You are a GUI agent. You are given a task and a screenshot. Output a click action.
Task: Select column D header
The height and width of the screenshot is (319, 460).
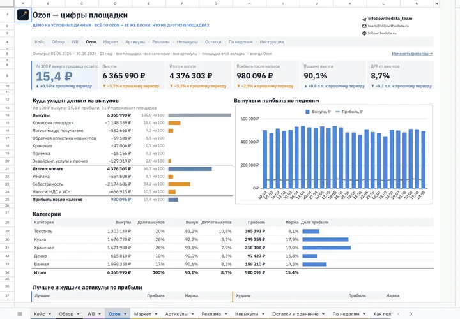(115, 4)
